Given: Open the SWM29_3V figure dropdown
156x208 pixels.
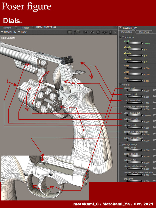Looking at the screenshot, I should pyautogui.click(x=9, y=32).
